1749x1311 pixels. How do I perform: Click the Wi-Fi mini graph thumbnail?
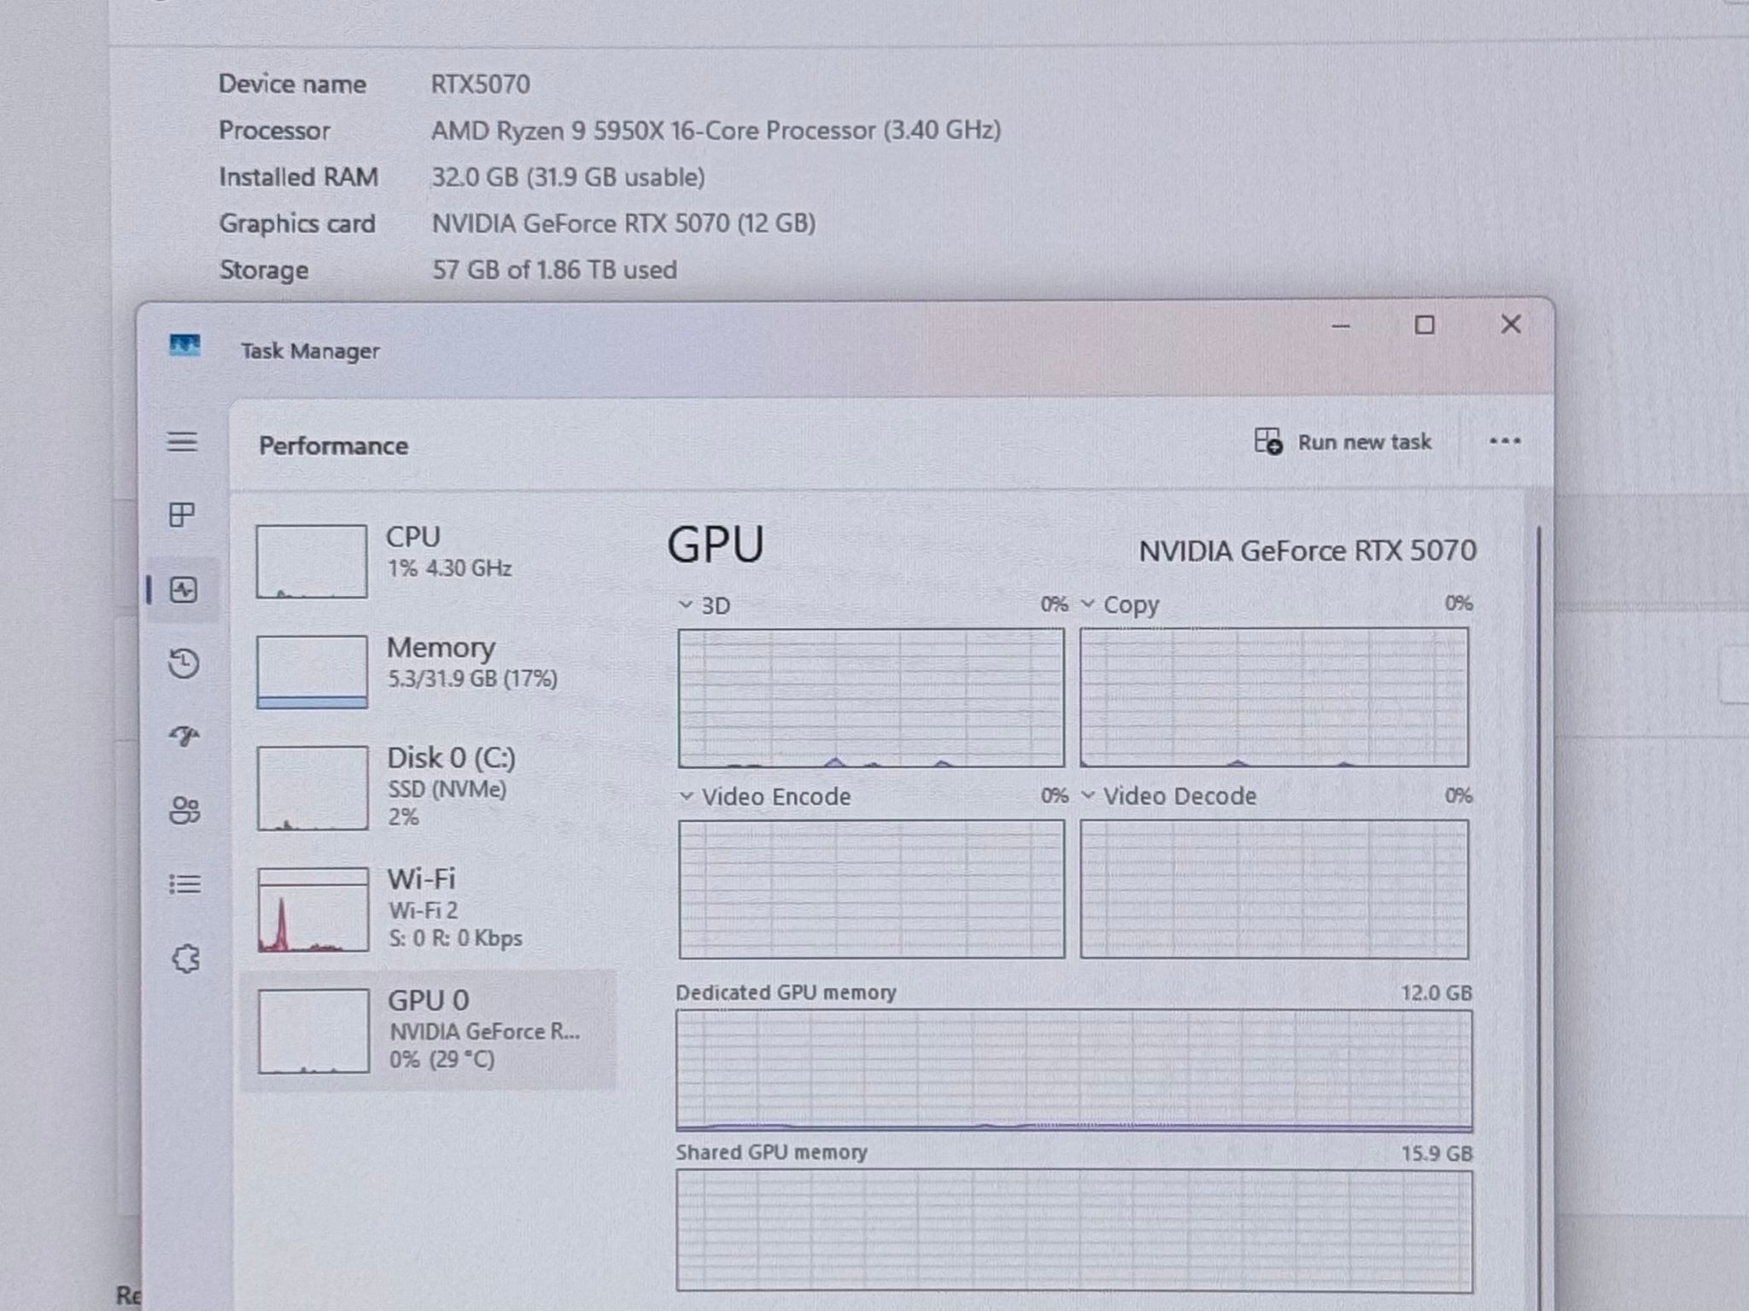tap(313, 909)
